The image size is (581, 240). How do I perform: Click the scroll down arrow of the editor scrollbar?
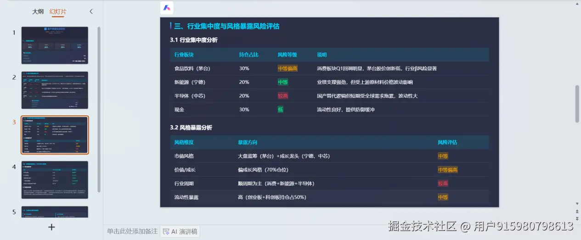577,204
